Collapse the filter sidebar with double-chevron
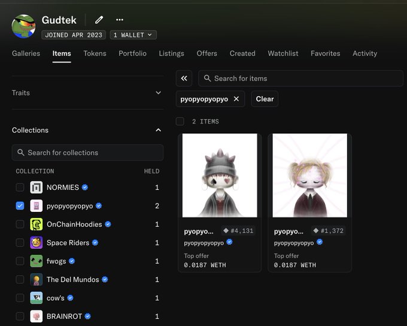407x326 pixels. coord(184,78)
